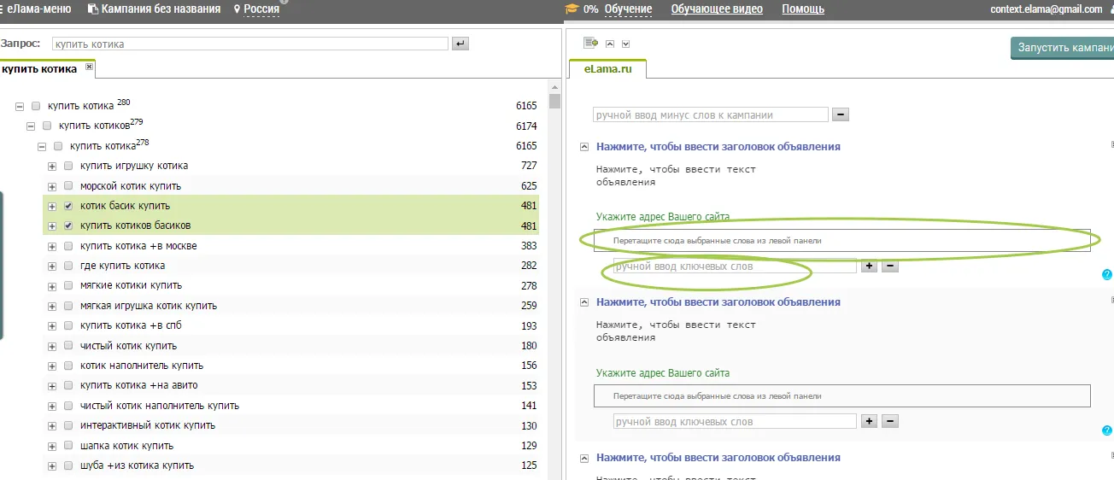Expand all ads with the down arrow icon
This screenshot has width=1114, height=480.
pos(625,44)
